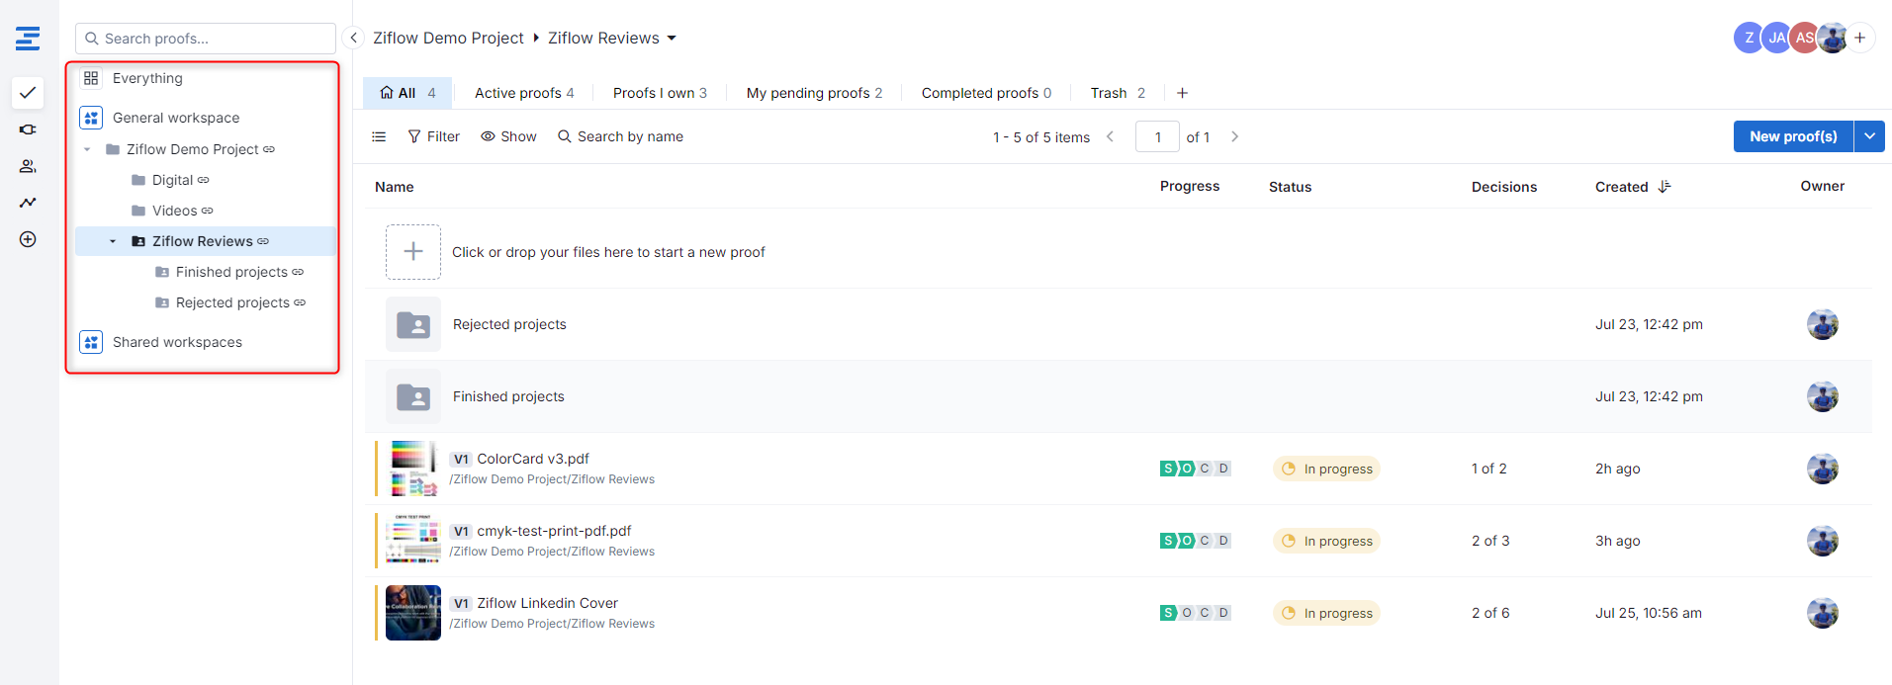Open Ziflow Demo Project breadcrumb link

448,38
